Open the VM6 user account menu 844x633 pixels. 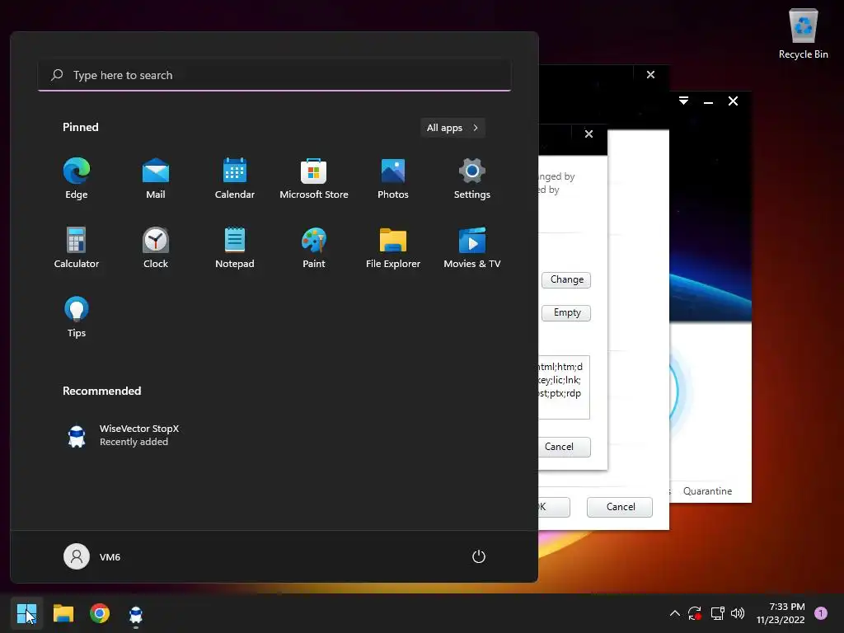coord(92,556)
